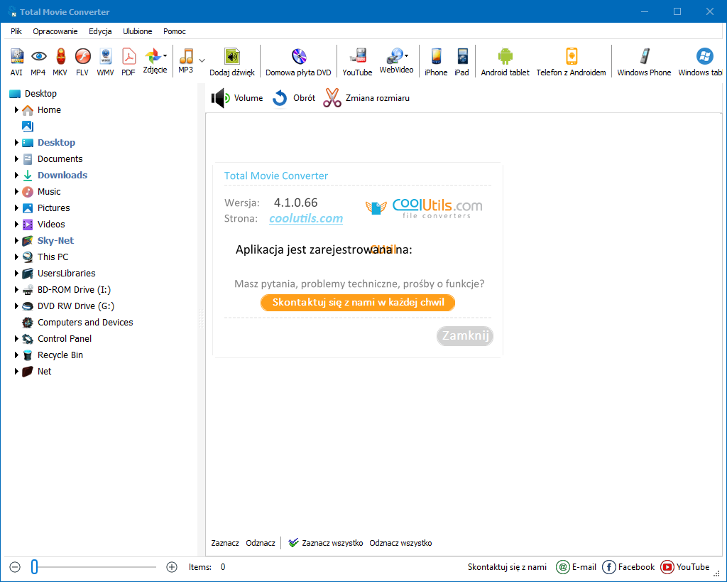727x582 pixels.
Task: Click Zaznacz wszystko button
Action: [325, 542]
